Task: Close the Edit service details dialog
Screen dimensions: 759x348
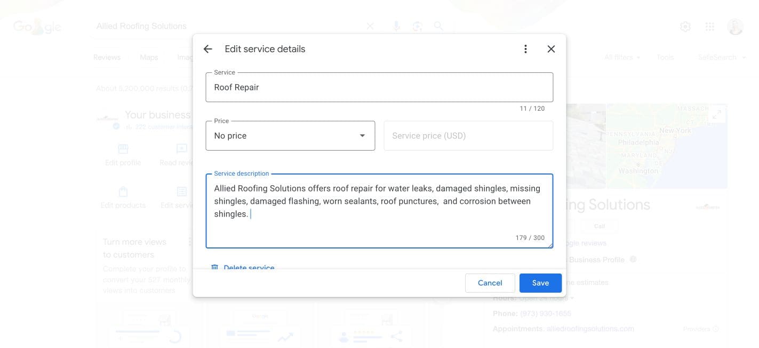Action: pyautogui.click(x=551, y=49)
